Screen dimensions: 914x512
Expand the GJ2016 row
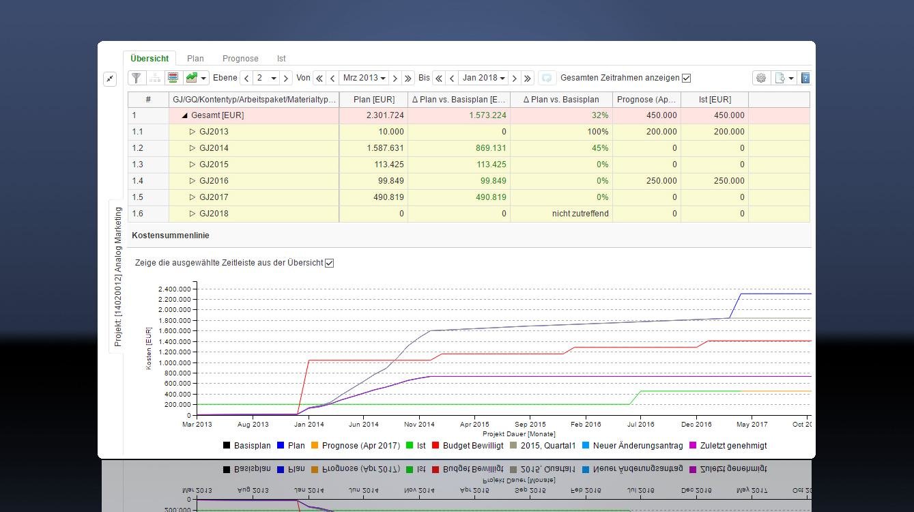pos(192,181)
